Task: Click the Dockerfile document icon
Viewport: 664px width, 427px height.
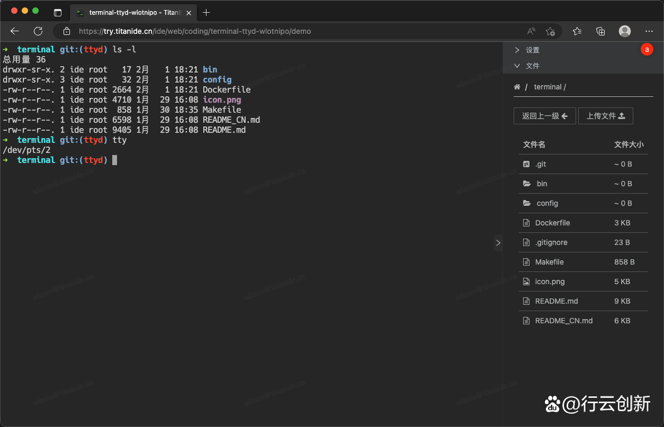Action: point(526,223)
